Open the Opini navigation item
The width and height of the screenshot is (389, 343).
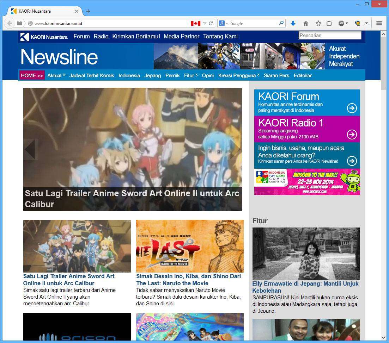click(208, 75)
